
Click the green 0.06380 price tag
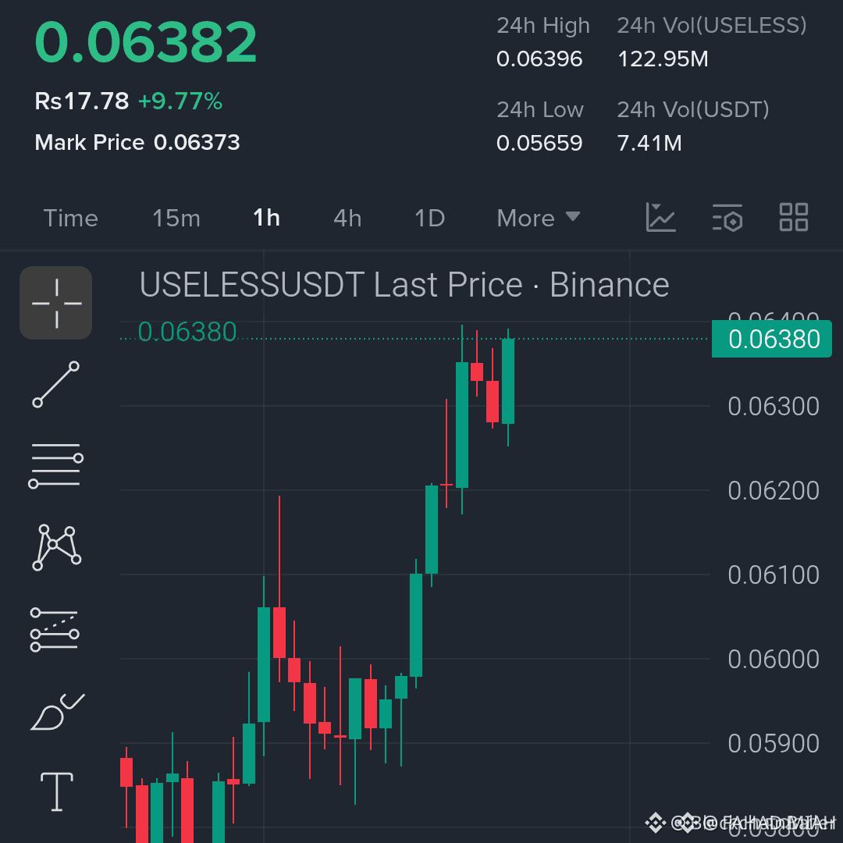click(x=771, y=339)
